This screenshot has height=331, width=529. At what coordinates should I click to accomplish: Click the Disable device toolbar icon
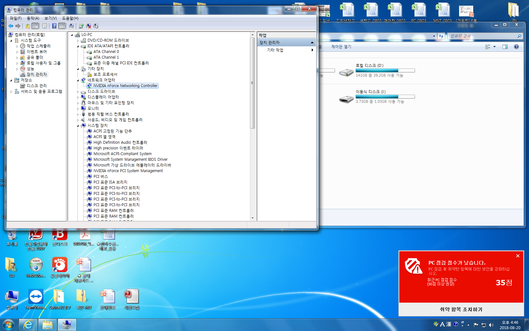96,26
